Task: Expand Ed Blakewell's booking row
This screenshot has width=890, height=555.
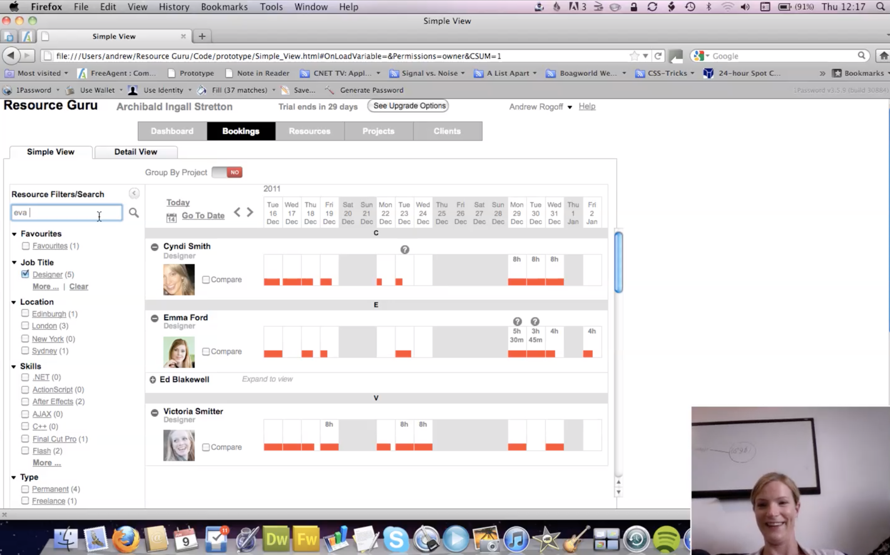Action: (154, 379)
